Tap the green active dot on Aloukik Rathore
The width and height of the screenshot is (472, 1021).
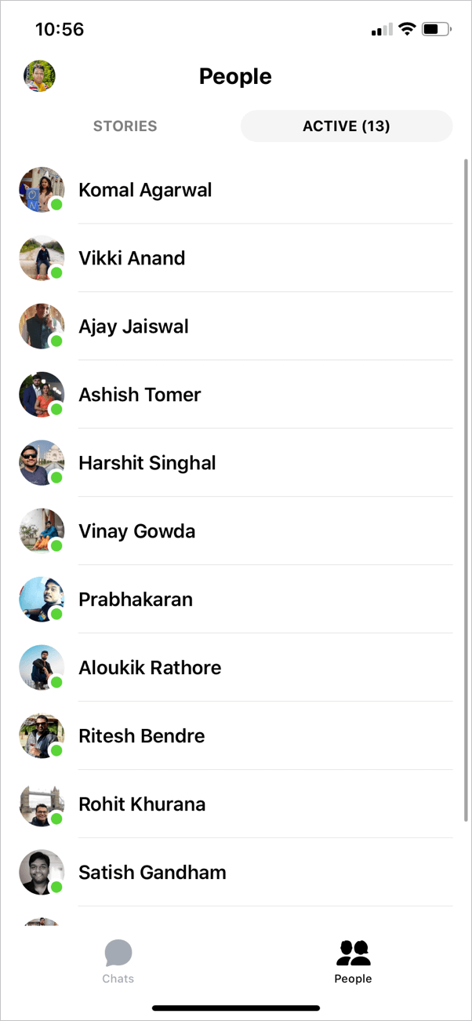click(56, 683)
